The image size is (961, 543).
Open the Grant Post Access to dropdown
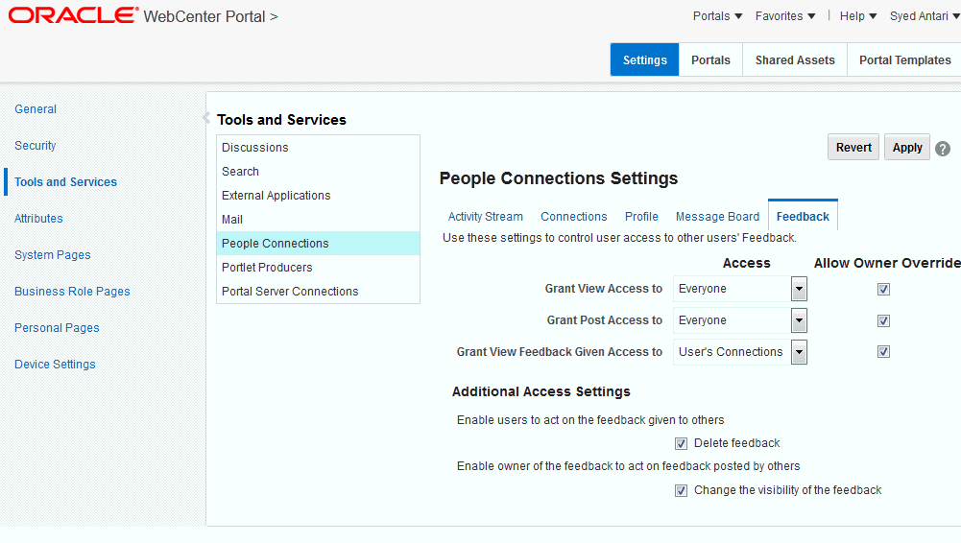click(x=799, y=320)
